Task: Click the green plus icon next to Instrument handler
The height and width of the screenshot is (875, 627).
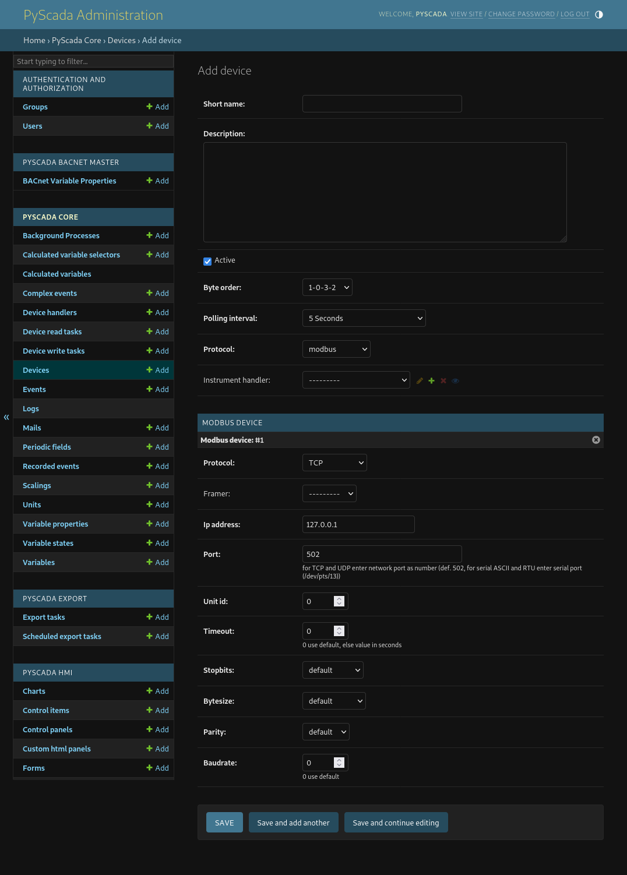Action: tap(431, 381)
